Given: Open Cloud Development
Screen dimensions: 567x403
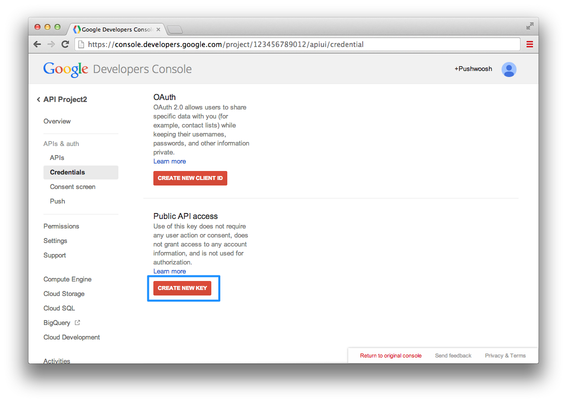Looking at the screenshot, I should click(71, 337).
